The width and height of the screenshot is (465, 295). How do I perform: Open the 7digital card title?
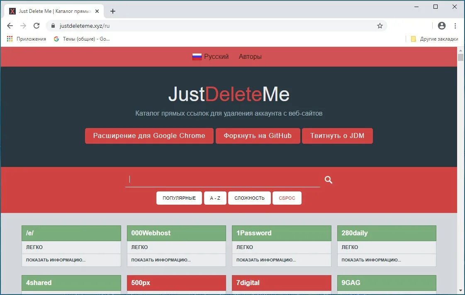coord(281,283)
